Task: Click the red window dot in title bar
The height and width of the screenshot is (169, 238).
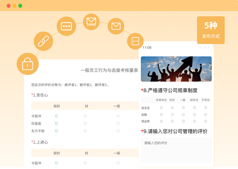Action: (x=9, y=6)
